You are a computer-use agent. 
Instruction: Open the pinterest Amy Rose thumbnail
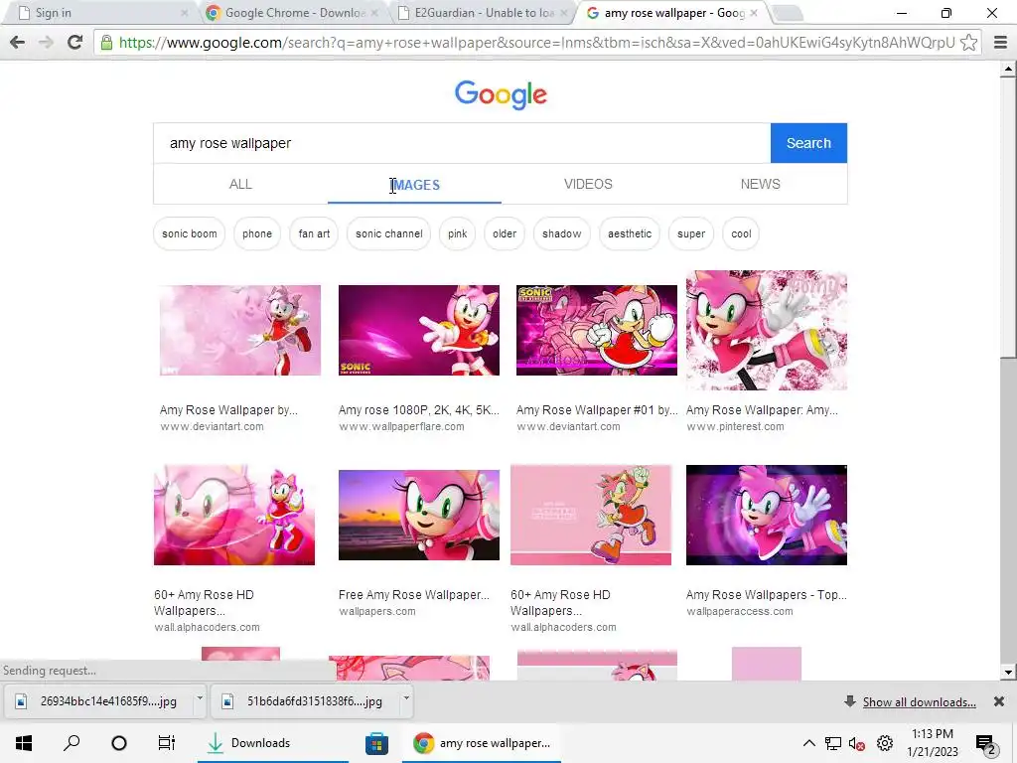pos(767,330)
